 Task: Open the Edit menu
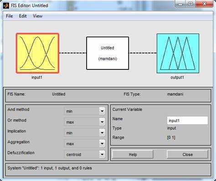(23, 16)
